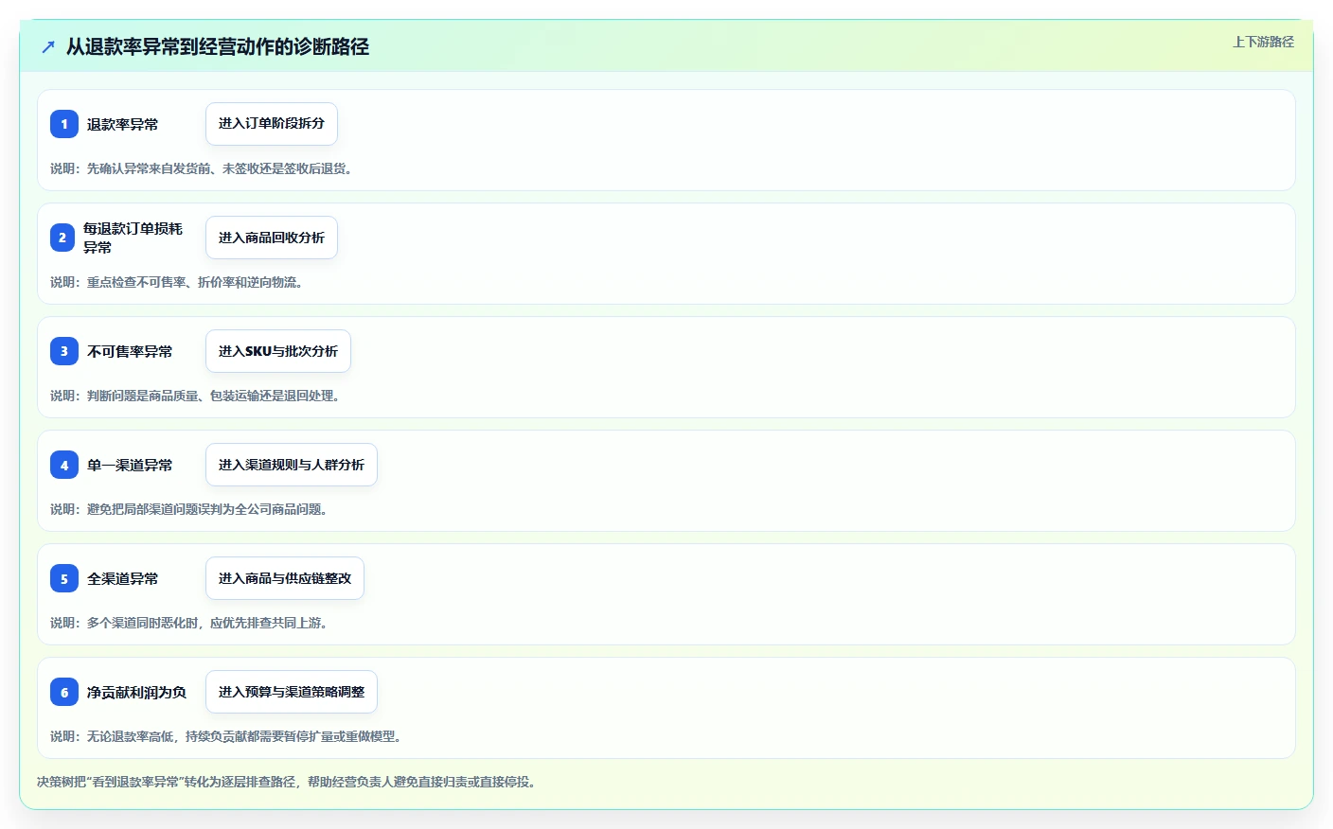Click note 避免把局部渠道问题误判为全公司商品问题
Viewport: 1333px width, 829px height.
coord(189,509)
